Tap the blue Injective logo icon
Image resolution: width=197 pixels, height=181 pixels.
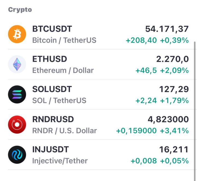pos(17,155)
